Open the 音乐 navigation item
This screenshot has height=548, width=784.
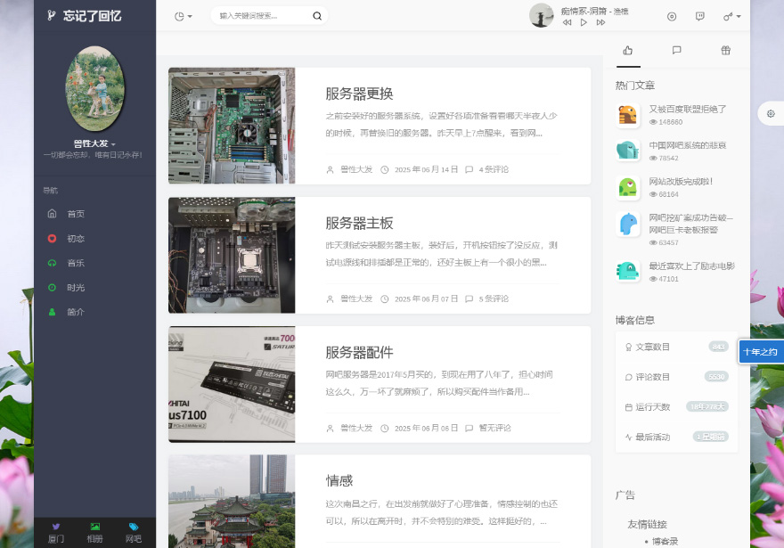(x=76, y=263)
